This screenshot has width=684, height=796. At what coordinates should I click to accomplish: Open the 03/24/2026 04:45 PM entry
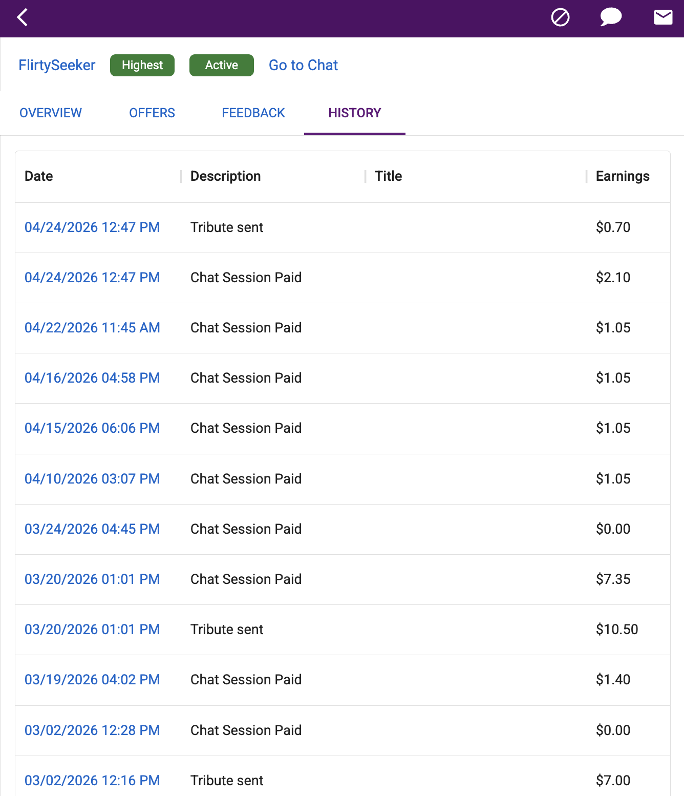tap(92, 529)
